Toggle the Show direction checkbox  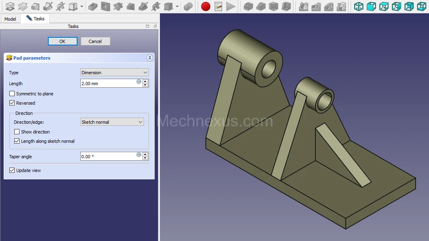pyautogui.click(x=17, y=132)
